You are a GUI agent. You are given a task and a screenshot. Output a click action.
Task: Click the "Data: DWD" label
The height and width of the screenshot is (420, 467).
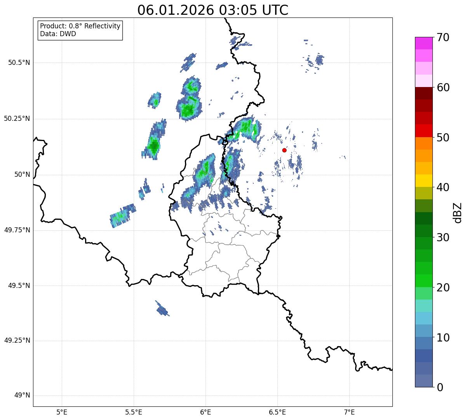coord(58,34)
